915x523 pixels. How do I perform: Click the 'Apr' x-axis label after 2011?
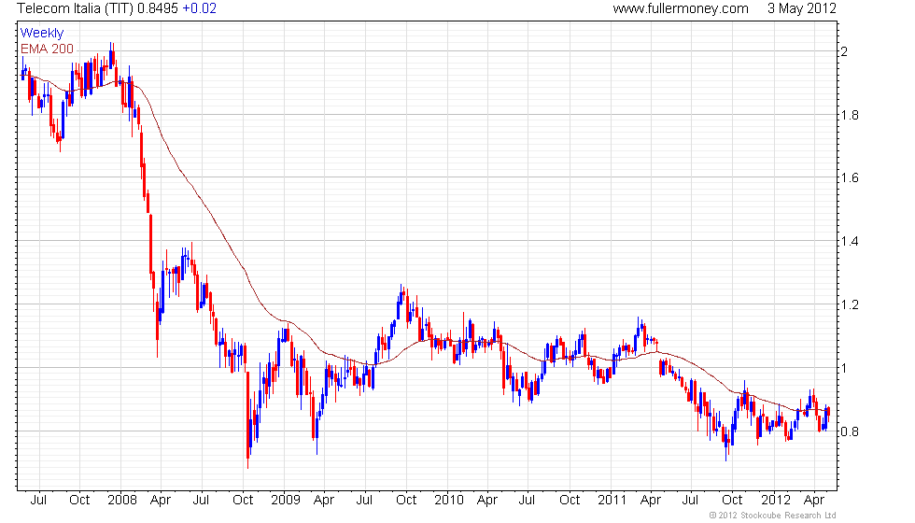coord(651,501)
